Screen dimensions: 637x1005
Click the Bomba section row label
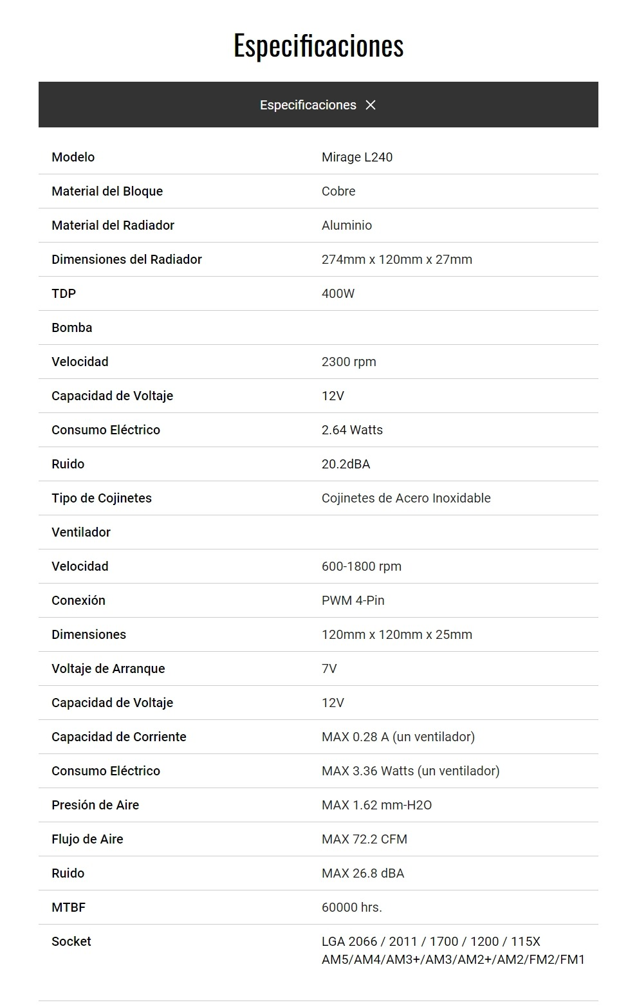coord(72,327)
